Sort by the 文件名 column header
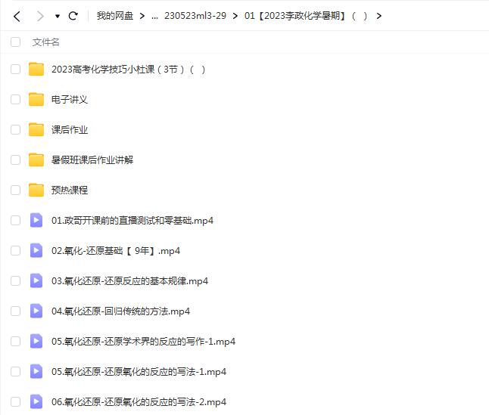 [45, 42]
